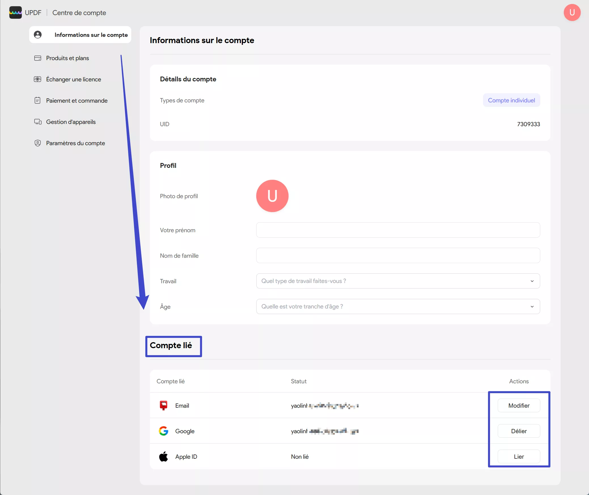Click the Détails du compte heading
Image resolution: width=589 pixels, height=495 pixels.
tap(188, 79)
